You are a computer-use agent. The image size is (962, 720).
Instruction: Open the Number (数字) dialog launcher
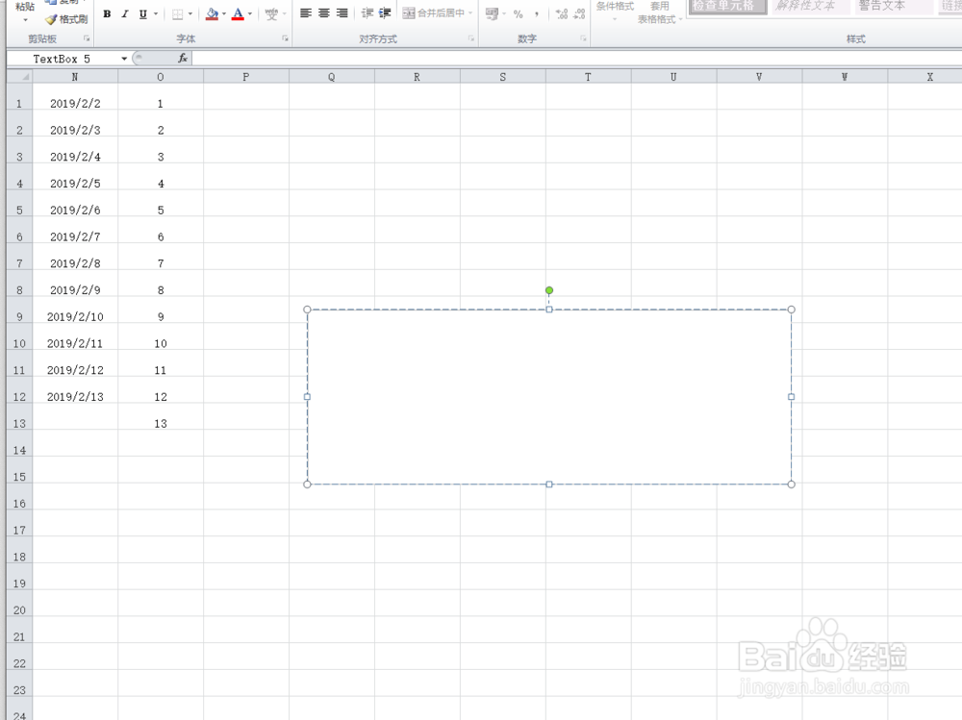(583, 38)
